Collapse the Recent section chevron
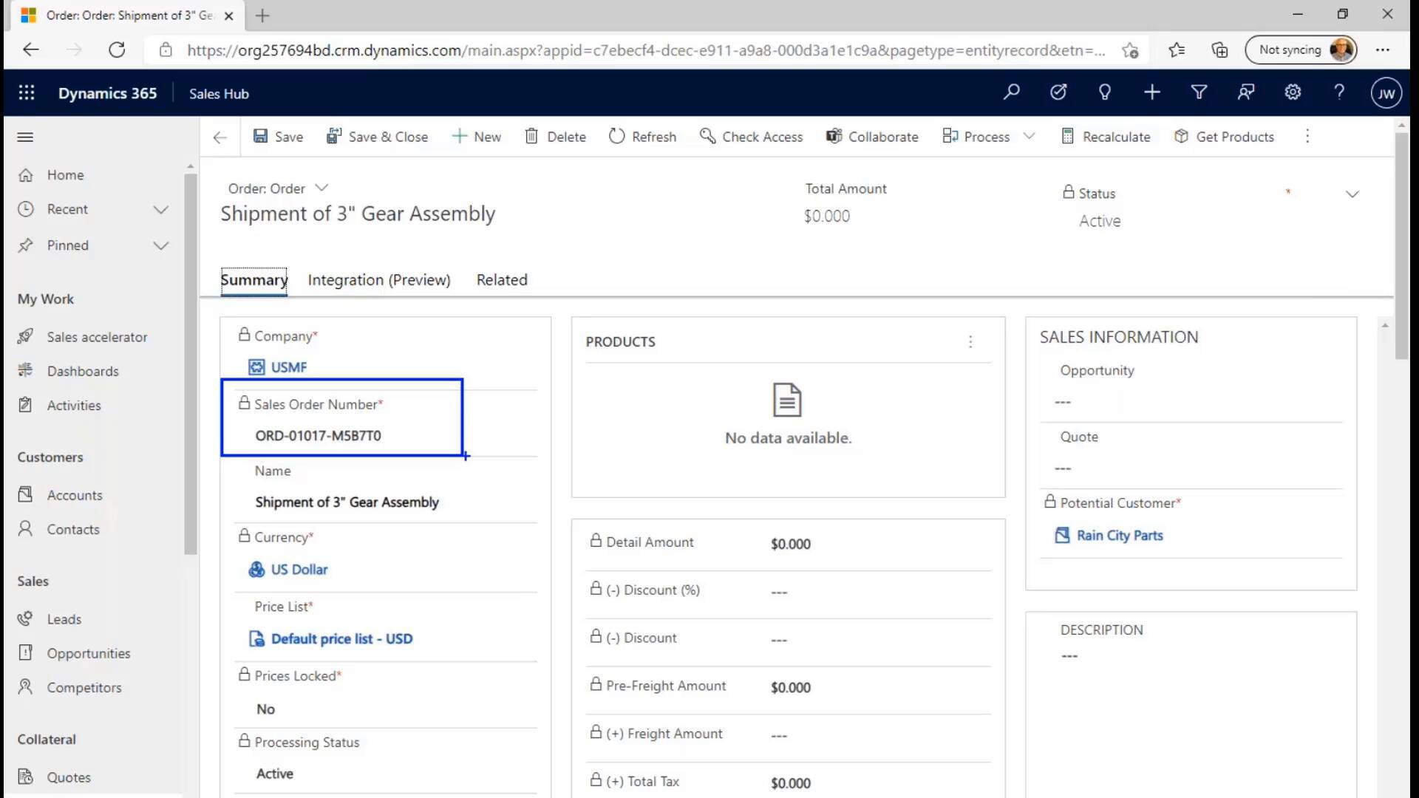This screenshot has width=1419, height=798. tap(161, 209)
